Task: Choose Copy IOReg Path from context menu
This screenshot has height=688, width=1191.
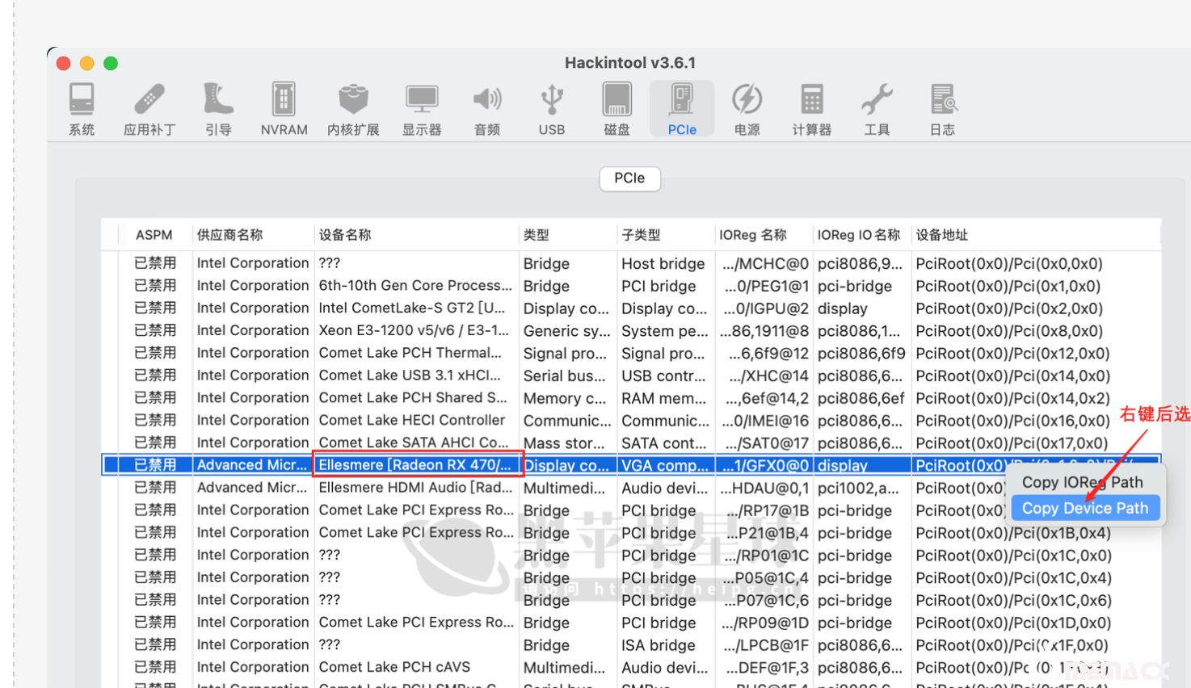Action: (1082, 482)
